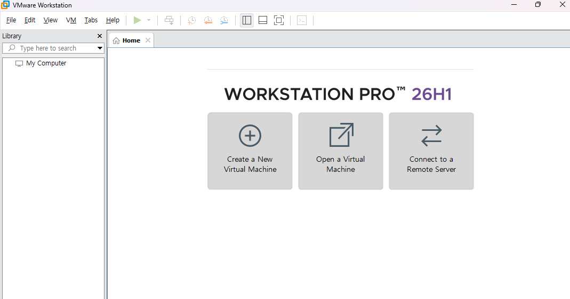The width and height of the screenshot is (570, 299).
Task: Click Open a Virtual Machine tile
Action: 341,151
